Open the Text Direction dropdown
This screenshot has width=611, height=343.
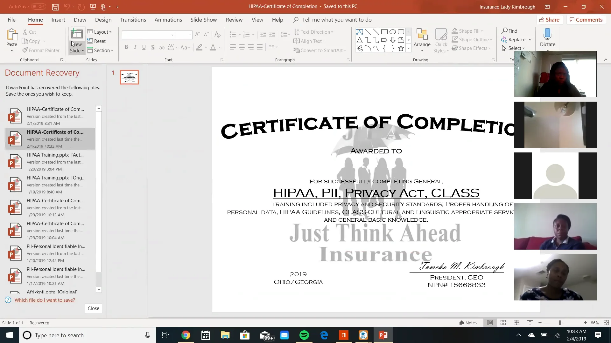313,32
